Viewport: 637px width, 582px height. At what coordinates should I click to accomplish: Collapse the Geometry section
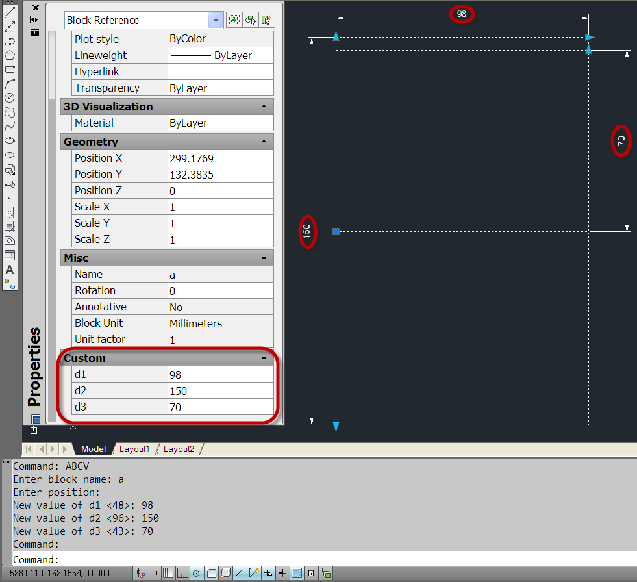click(x=264, y=141)
